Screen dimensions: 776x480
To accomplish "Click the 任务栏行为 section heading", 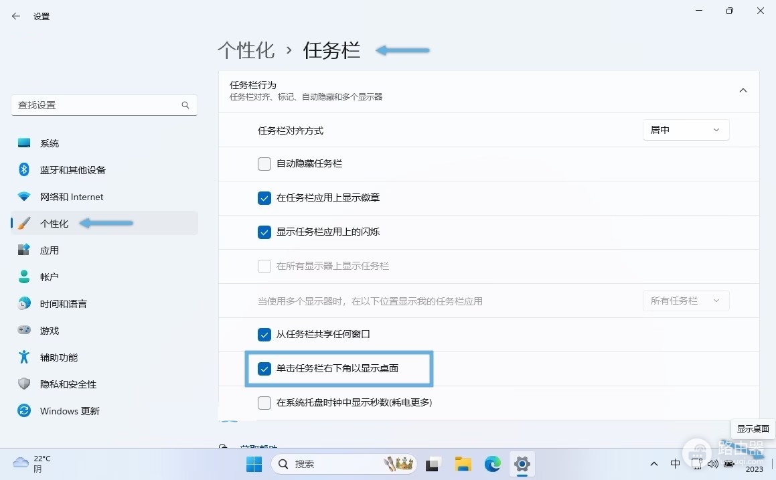I will (253, 85).
